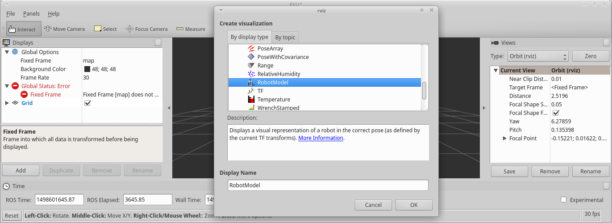The image size is (612, 223).
Task: Click the Temperature icon in list
Action: (251, 99)
